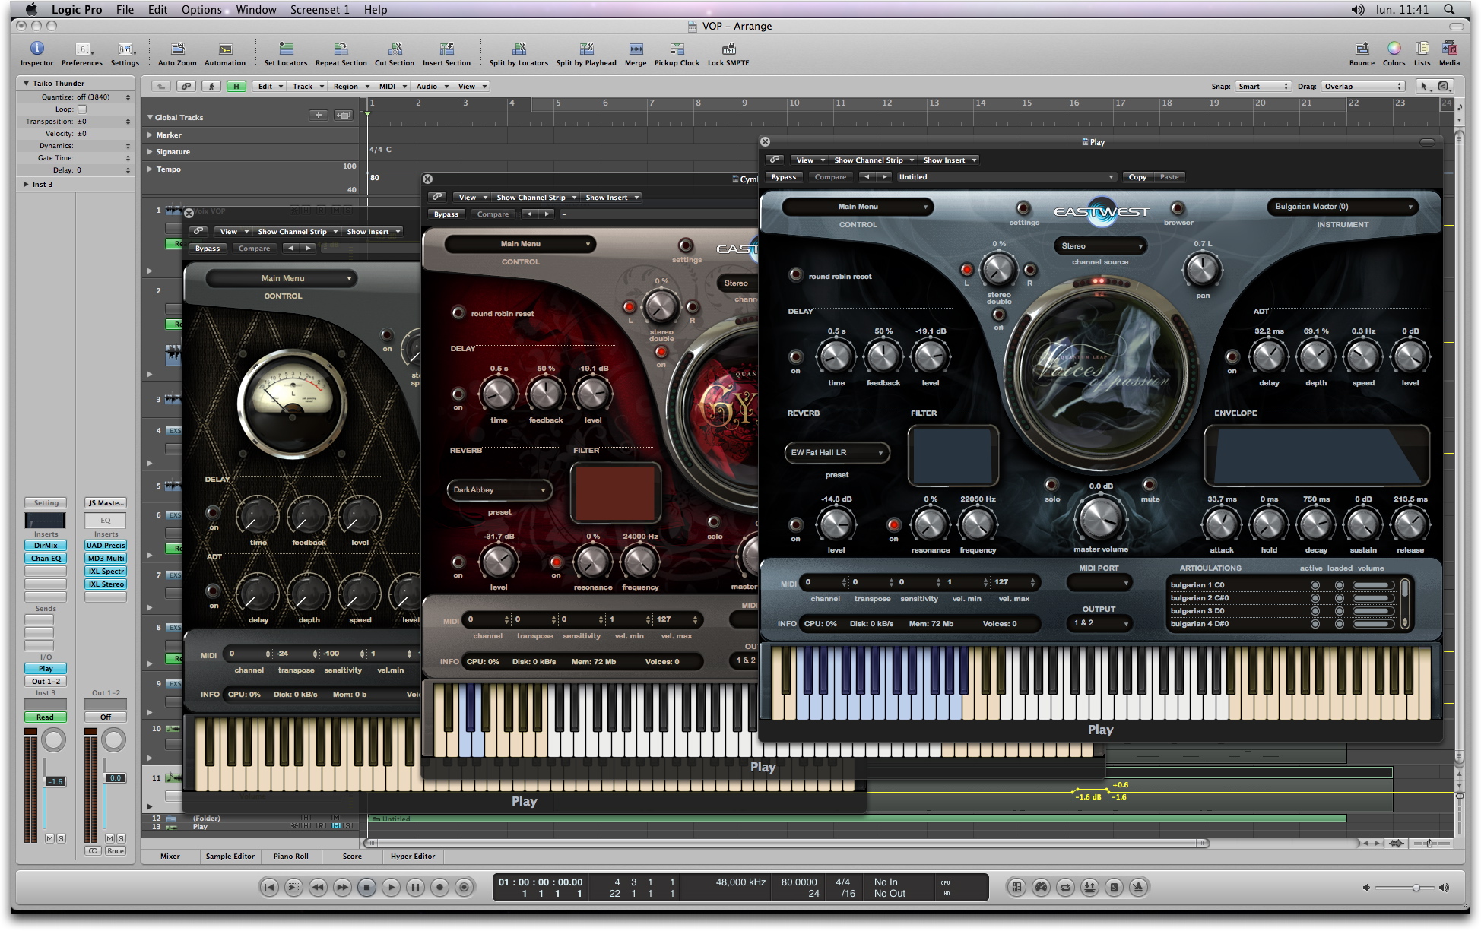Click the MIDI PORT selector in Voices of Passion
Image resolution: width=1481 pixels, height=931 pixels.
pyautogui.click(x=1099, y=584)
